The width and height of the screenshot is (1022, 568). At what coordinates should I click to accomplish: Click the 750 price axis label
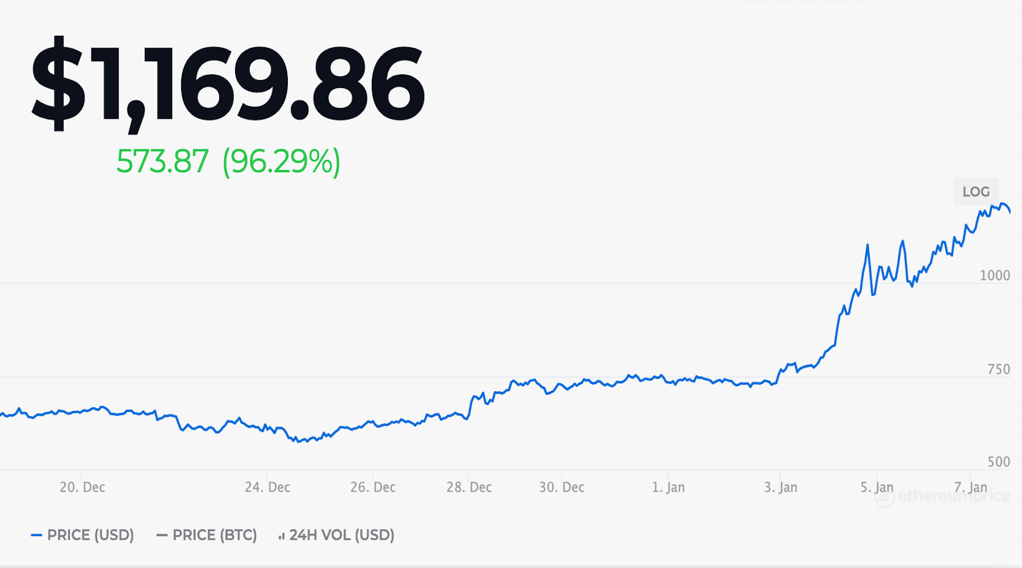pos(999,369)
